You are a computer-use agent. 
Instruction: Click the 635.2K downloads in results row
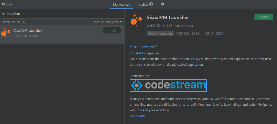[20, 36]
